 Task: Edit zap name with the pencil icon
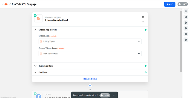[x=10, y=4]
